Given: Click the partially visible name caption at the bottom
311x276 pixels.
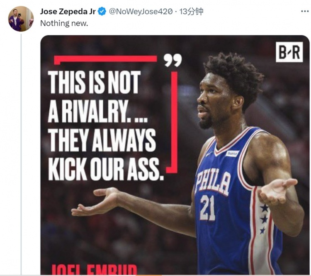Looking at the screenshot, I should pos(94,270).
